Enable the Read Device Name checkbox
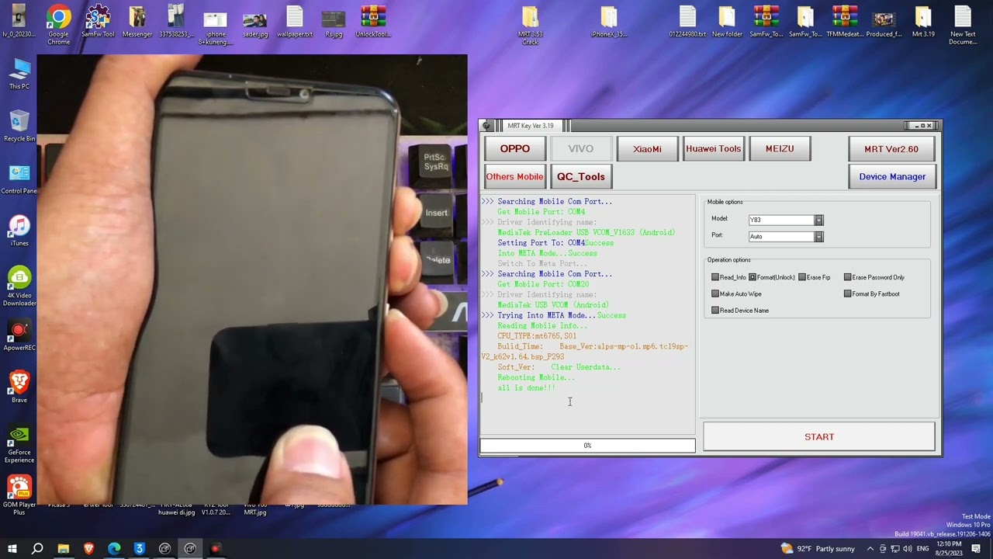 click(715, 311)
